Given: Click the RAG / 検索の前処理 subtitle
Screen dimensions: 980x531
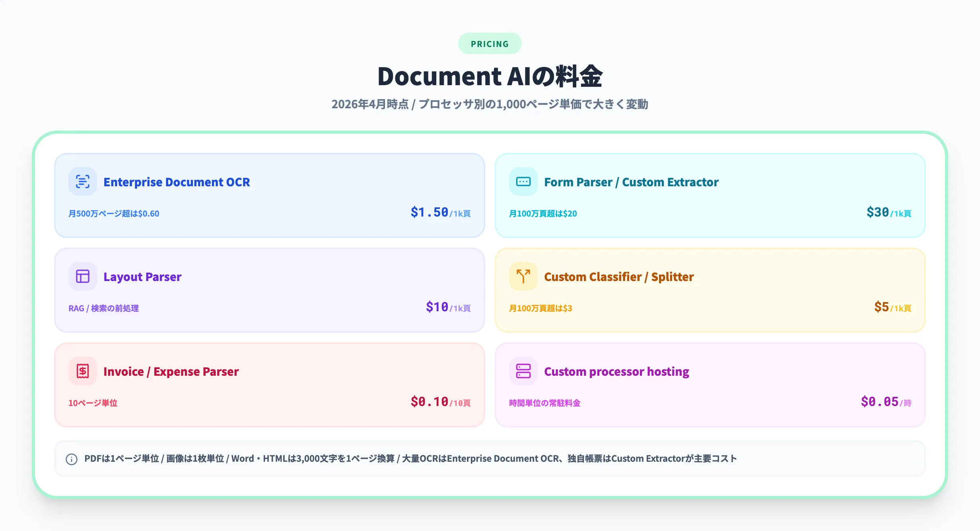Looking at the screenshot, I should (103, 308).
